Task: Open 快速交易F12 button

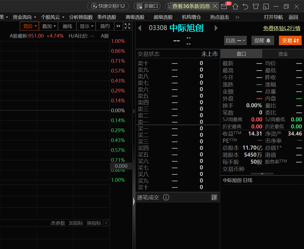Action: click(x=108, y=6)
